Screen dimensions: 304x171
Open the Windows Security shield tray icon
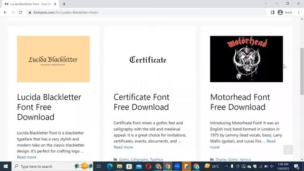[x=255, y=166]
